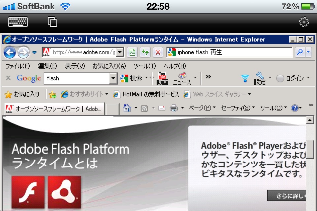
Task: Open recent pages dropdown next to Forward
Action: pos(35,53)
